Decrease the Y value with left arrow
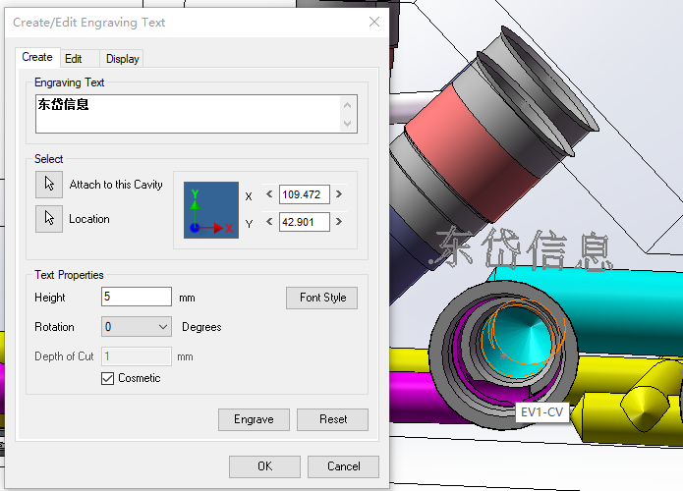The width and height of the screenshot is (683, 491). pos(269,222)
